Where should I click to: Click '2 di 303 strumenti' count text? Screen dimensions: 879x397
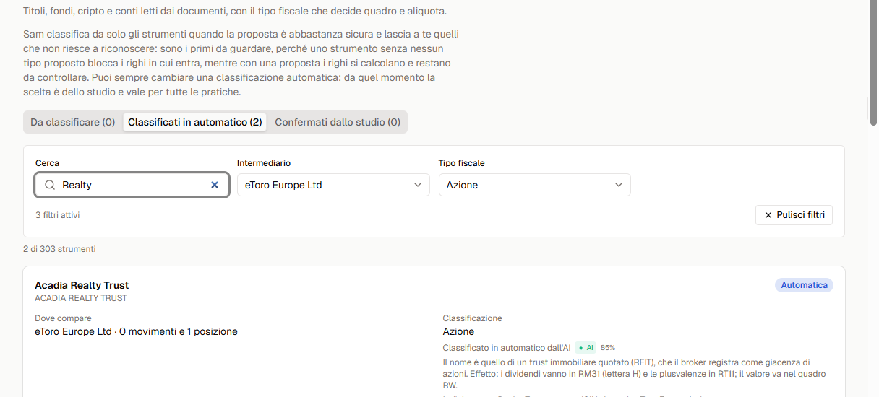tap(59, 249)
